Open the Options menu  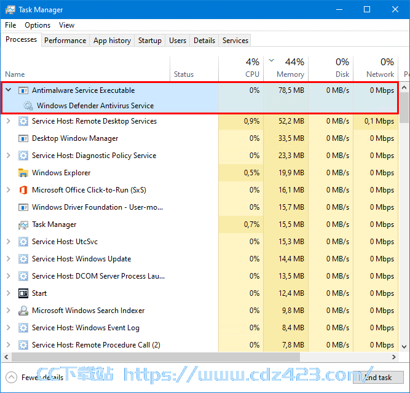click(x=37, y=25)
